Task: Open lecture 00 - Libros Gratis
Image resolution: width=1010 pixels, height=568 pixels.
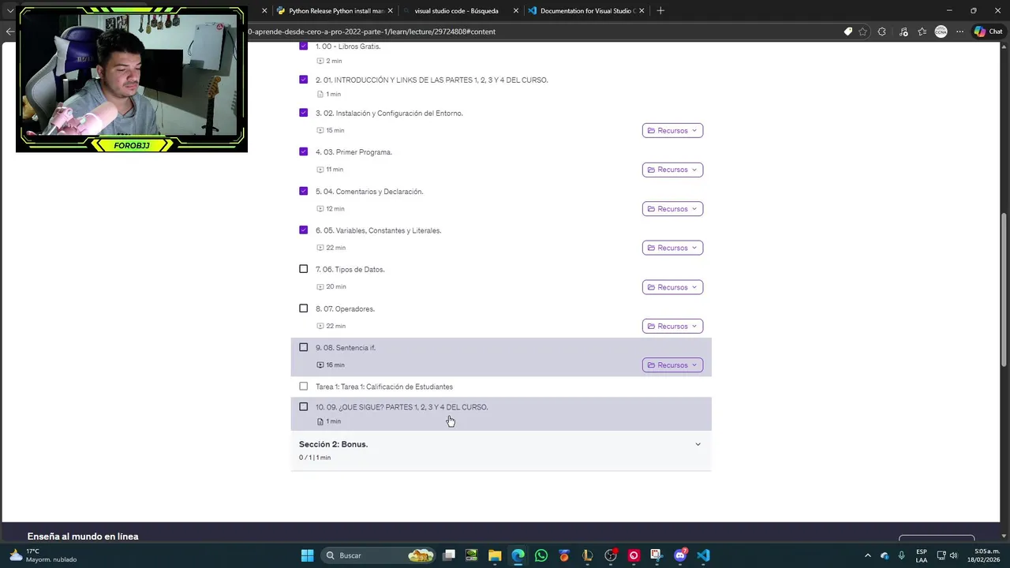Action: point(348,47)
